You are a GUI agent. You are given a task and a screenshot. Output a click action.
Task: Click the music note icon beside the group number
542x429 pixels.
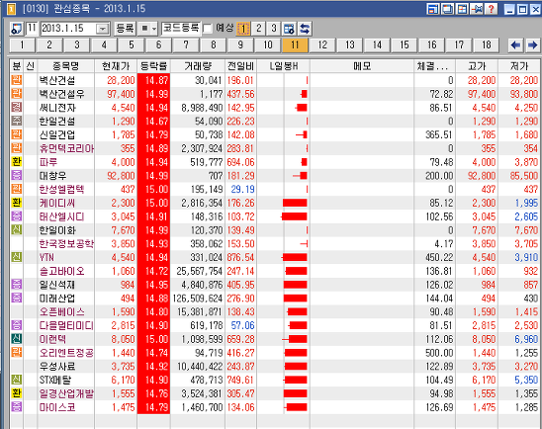16,29
